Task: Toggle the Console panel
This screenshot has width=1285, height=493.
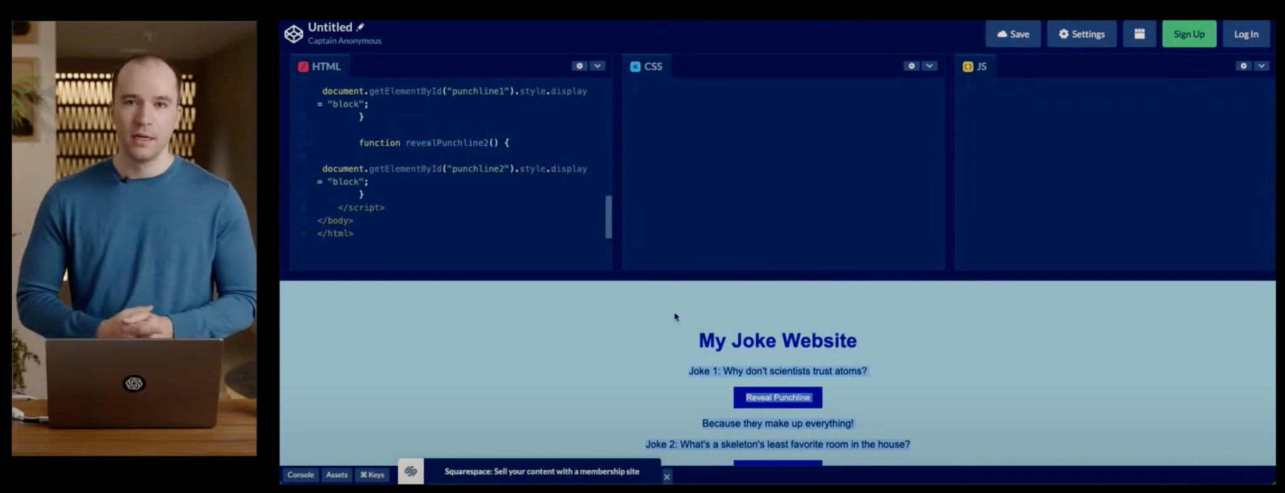Action: pyautogui.click(x=300, y=475)
